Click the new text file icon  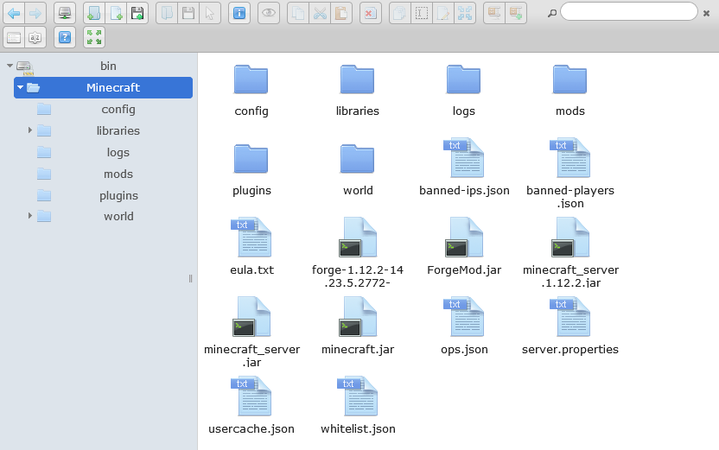[x=116, y=13]
